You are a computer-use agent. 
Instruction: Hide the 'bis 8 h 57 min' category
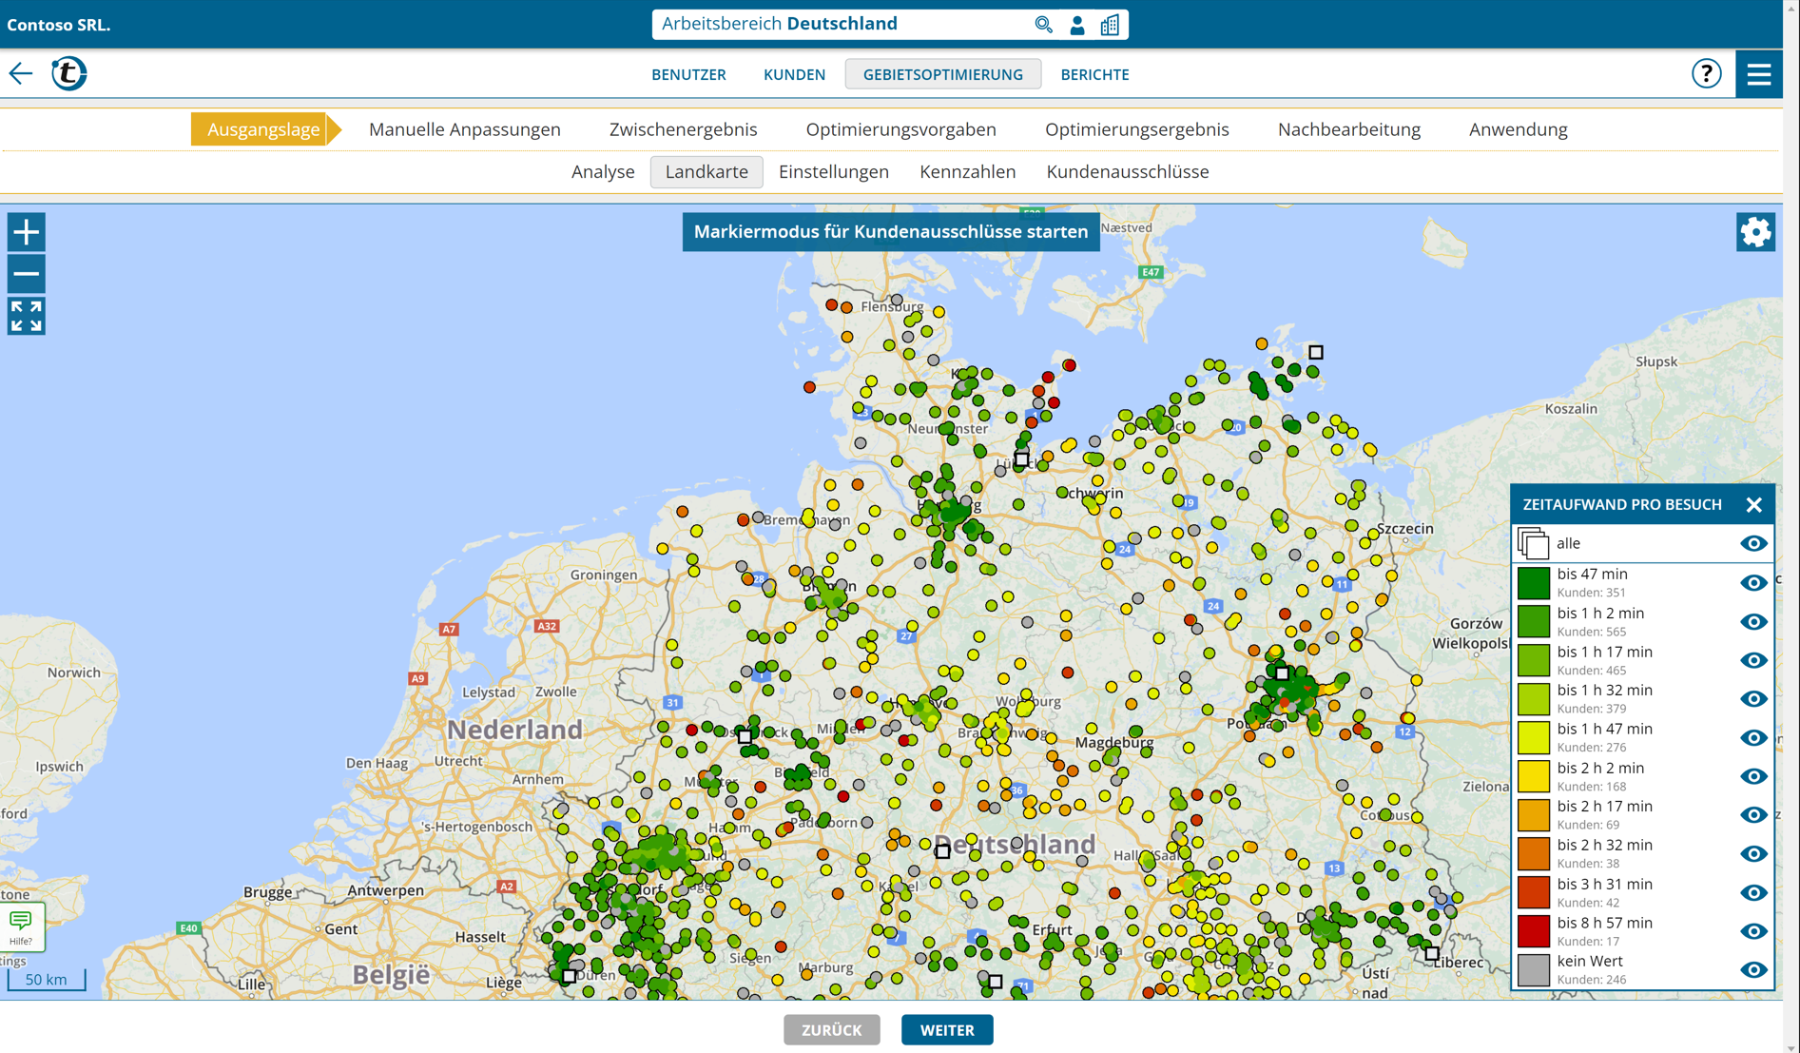coord(1753,931)
